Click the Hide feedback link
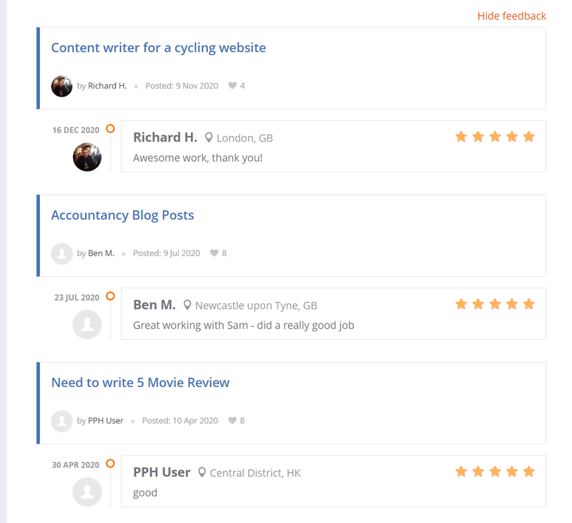Screen dimensions: 572x523 (511, 16)
